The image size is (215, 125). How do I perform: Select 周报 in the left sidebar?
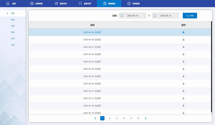point(13,20)
